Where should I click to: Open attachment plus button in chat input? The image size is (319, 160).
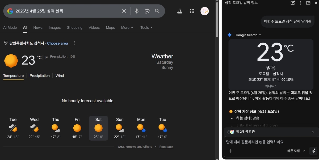click(230, 151)
